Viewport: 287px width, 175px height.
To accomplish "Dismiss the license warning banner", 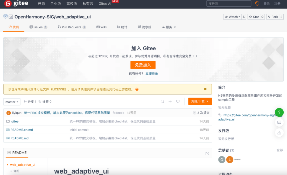I will point(205,89).
